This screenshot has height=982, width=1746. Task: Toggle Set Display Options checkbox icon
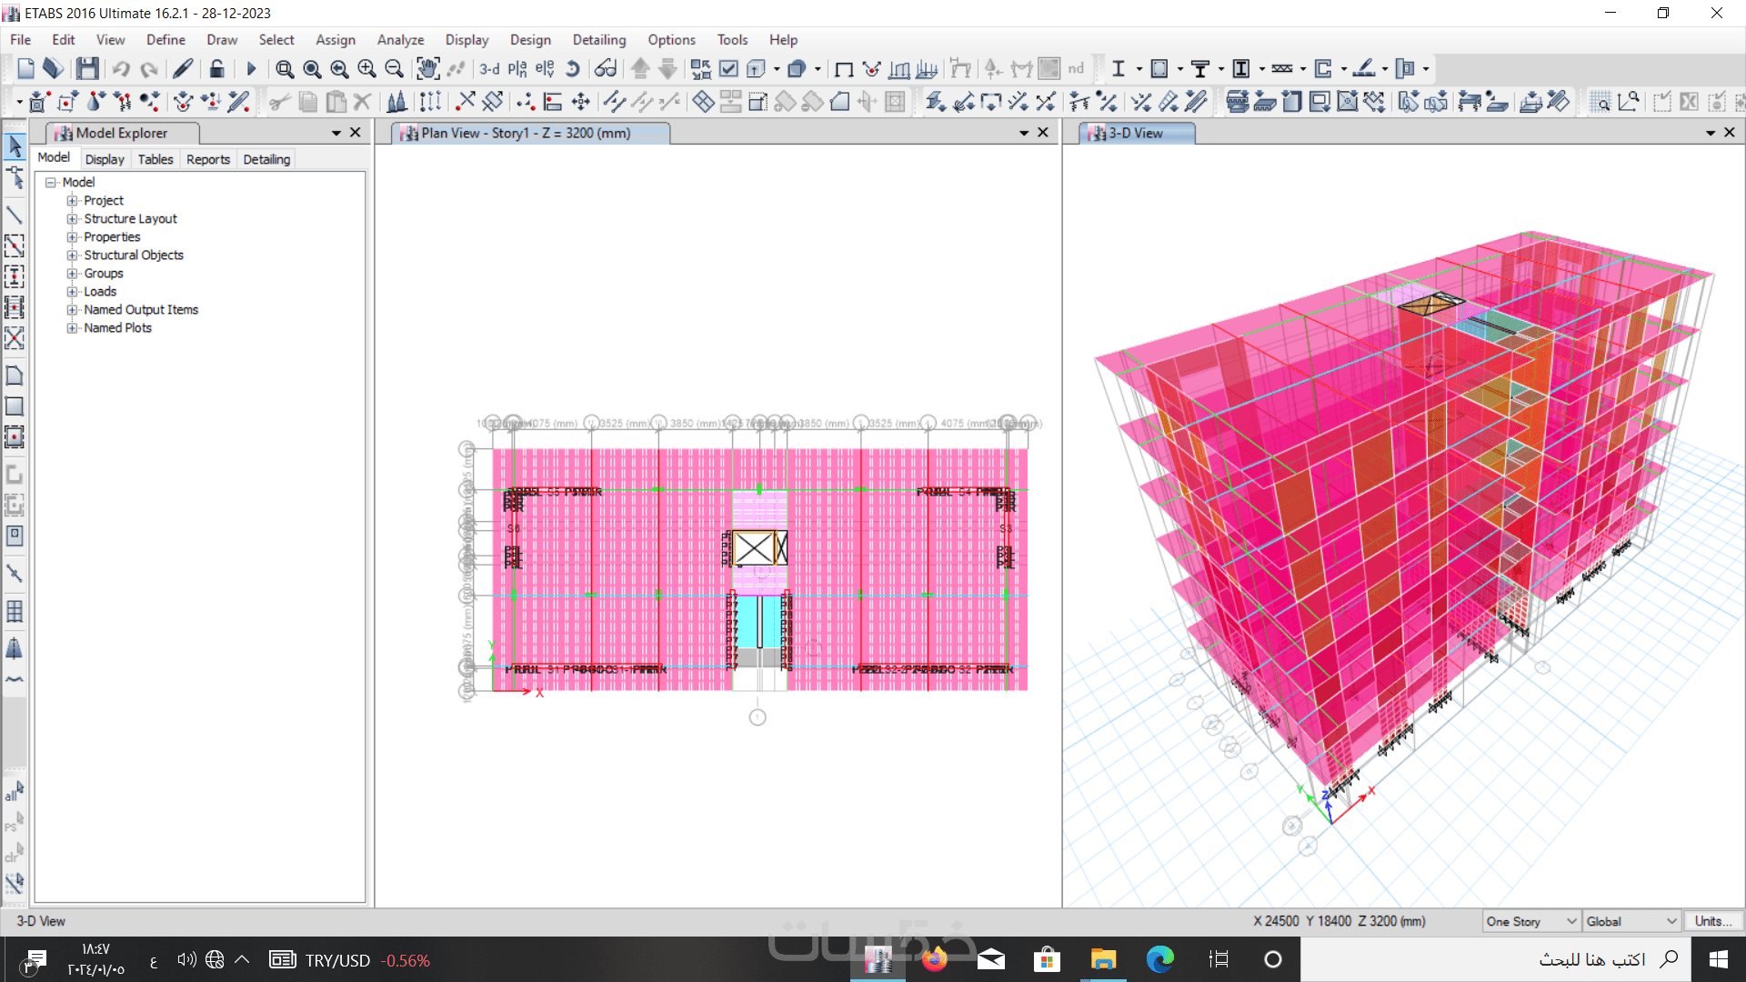[x=728, y=68]
